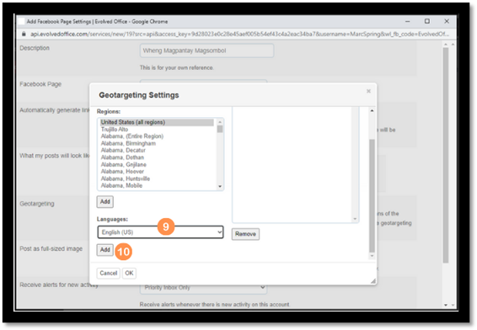Image resolution: width=477 pixels, height=330 pixels.
Task: Click the selected targets box on the right
Action: point(295,164)
